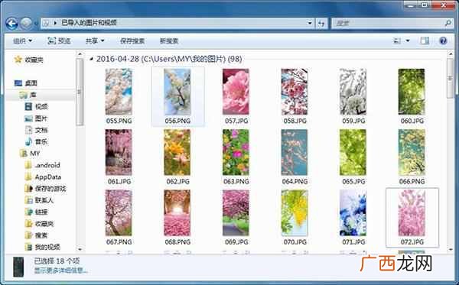
Task: Open the recent pages dropdown arrow
Action: pos(36,24)
